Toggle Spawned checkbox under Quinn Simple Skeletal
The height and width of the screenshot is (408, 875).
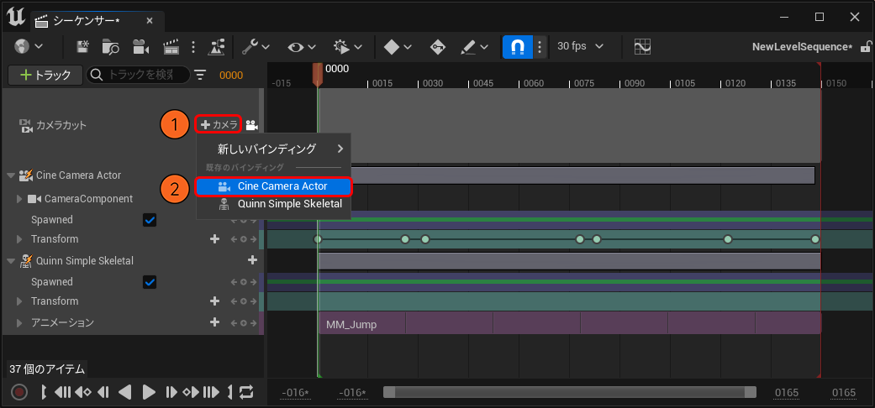[150, 282]
